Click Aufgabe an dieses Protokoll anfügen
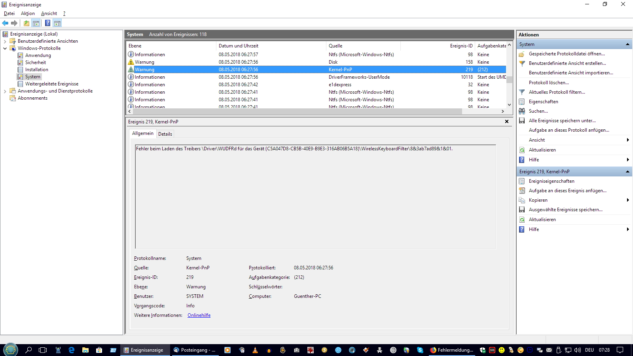 click(x=569, y=130)
